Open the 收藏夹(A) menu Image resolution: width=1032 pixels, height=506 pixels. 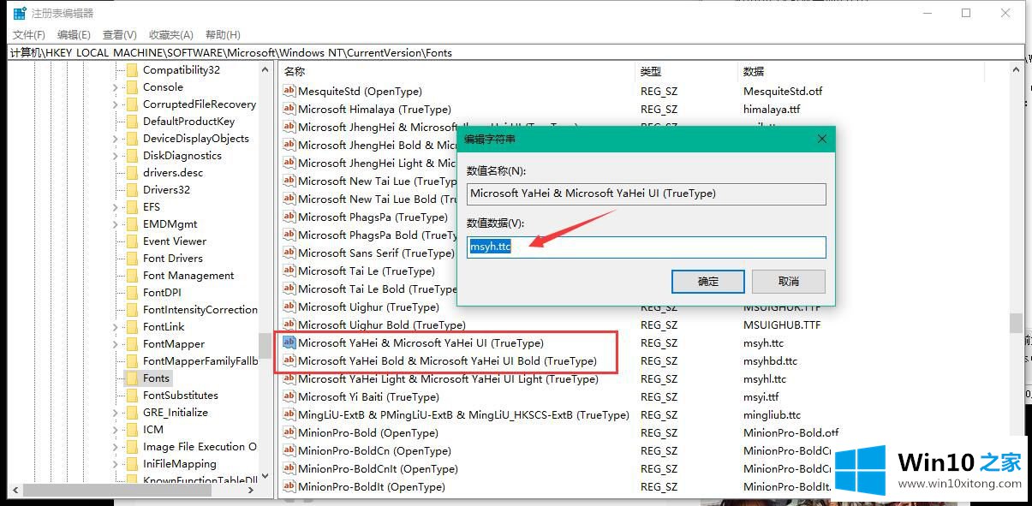point(171,34)
